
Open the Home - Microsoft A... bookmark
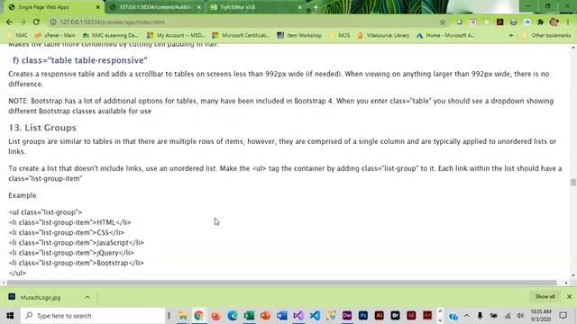pos(445,36)
